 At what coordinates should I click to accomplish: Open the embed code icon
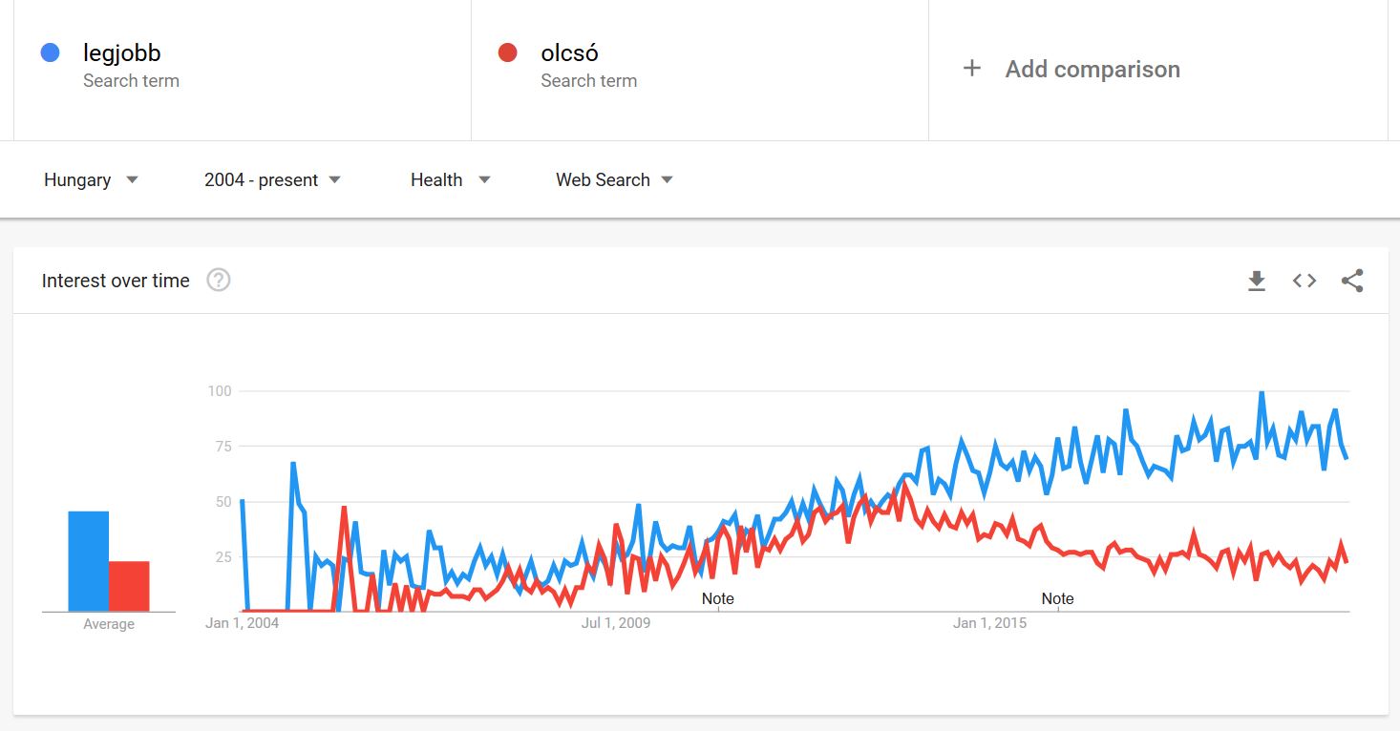(x=1305, y=281)
